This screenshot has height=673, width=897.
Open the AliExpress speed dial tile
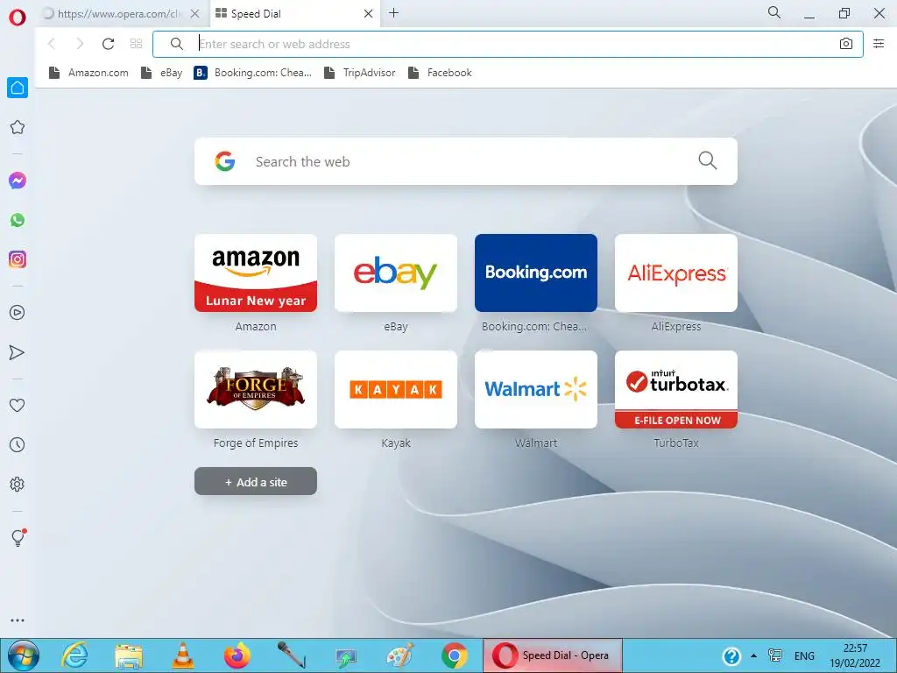[676, 273]
